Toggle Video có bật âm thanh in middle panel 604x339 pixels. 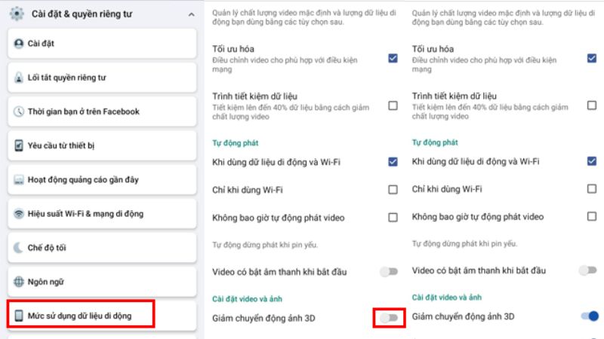point(388,270)
